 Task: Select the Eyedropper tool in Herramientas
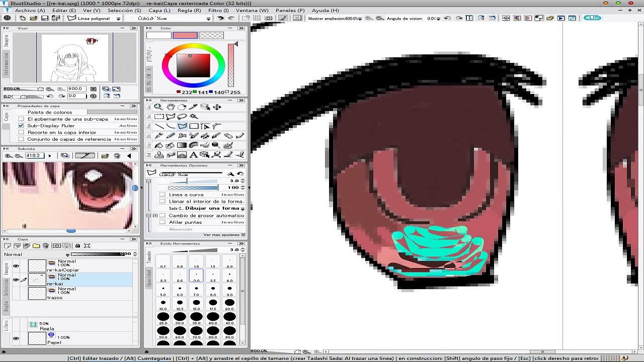(x=193, y=107)
